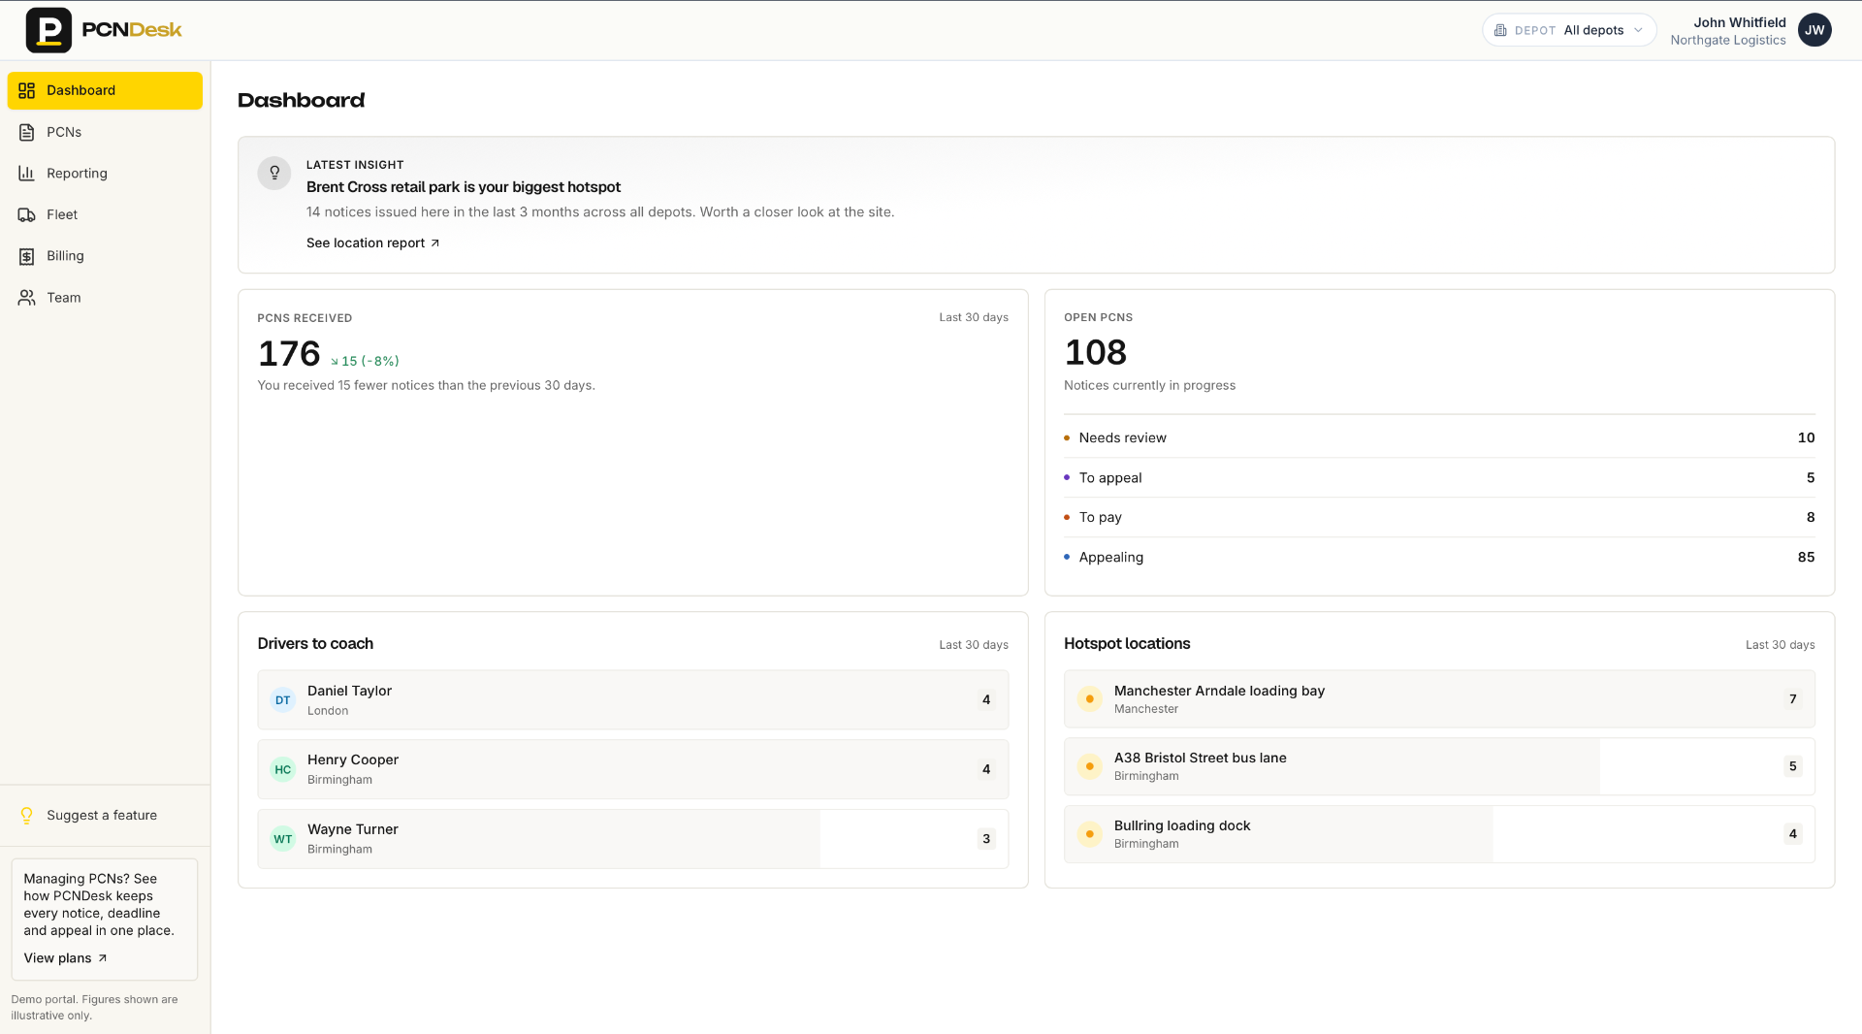
Task: Click the Northgate Logistics company name
Action: tap(1728, 40)
